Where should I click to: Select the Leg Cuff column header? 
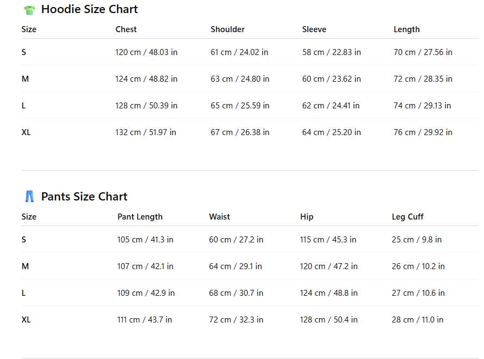tap(407, 217)
